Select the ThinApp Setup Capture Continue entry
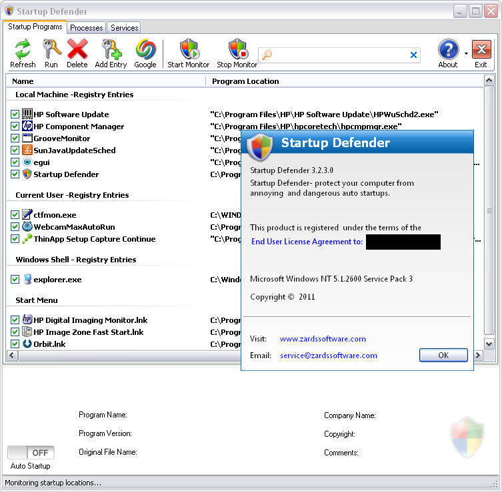Screen dimensions: 502x492 [95, 239]
